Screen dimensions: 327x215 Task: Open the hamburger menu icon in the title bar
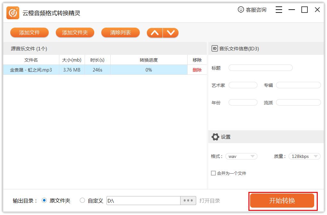pyautogui.click(x=279, y=10)
